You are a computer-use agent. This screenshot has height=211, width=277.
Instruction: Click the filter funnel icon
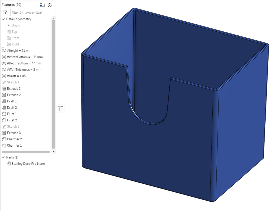click(5, 12)
